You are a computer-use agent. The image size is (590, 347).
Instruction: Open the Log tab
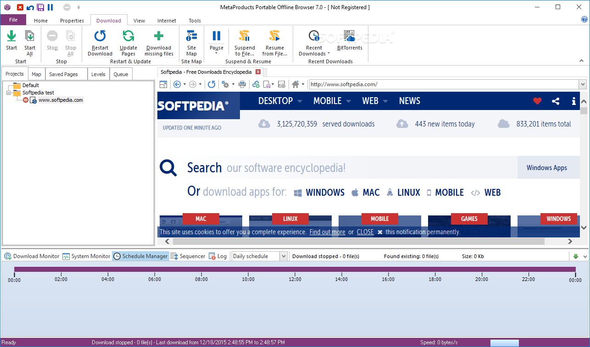(217, 256)
